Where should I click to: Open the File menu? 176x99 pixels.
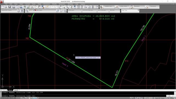click(6, 4)
